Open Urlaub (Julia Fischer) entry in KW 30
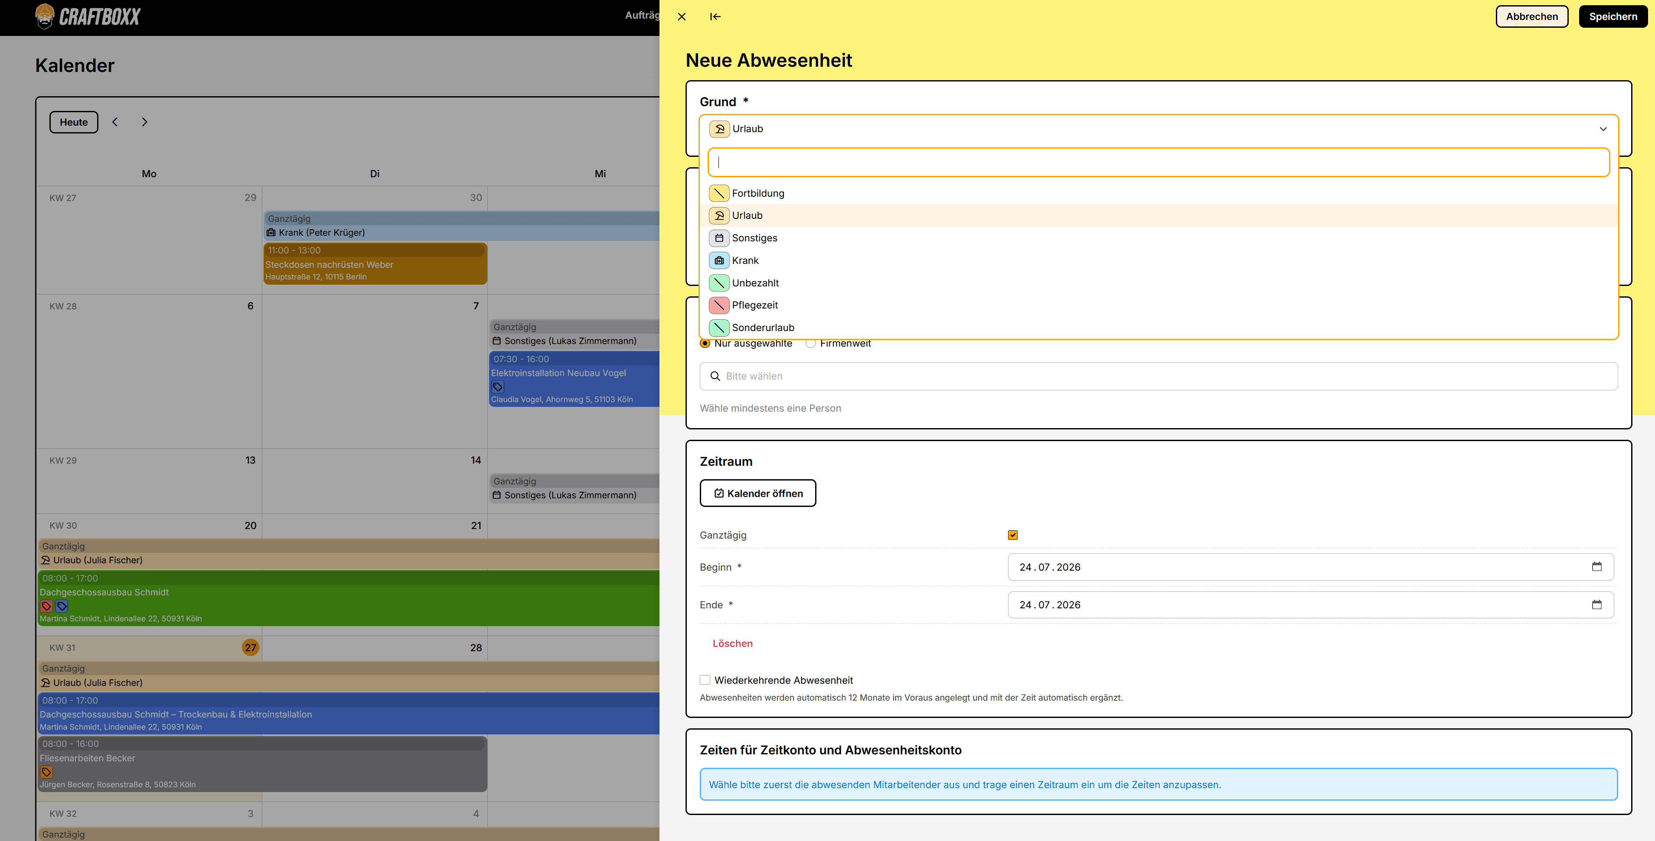 tap(349, 553)
